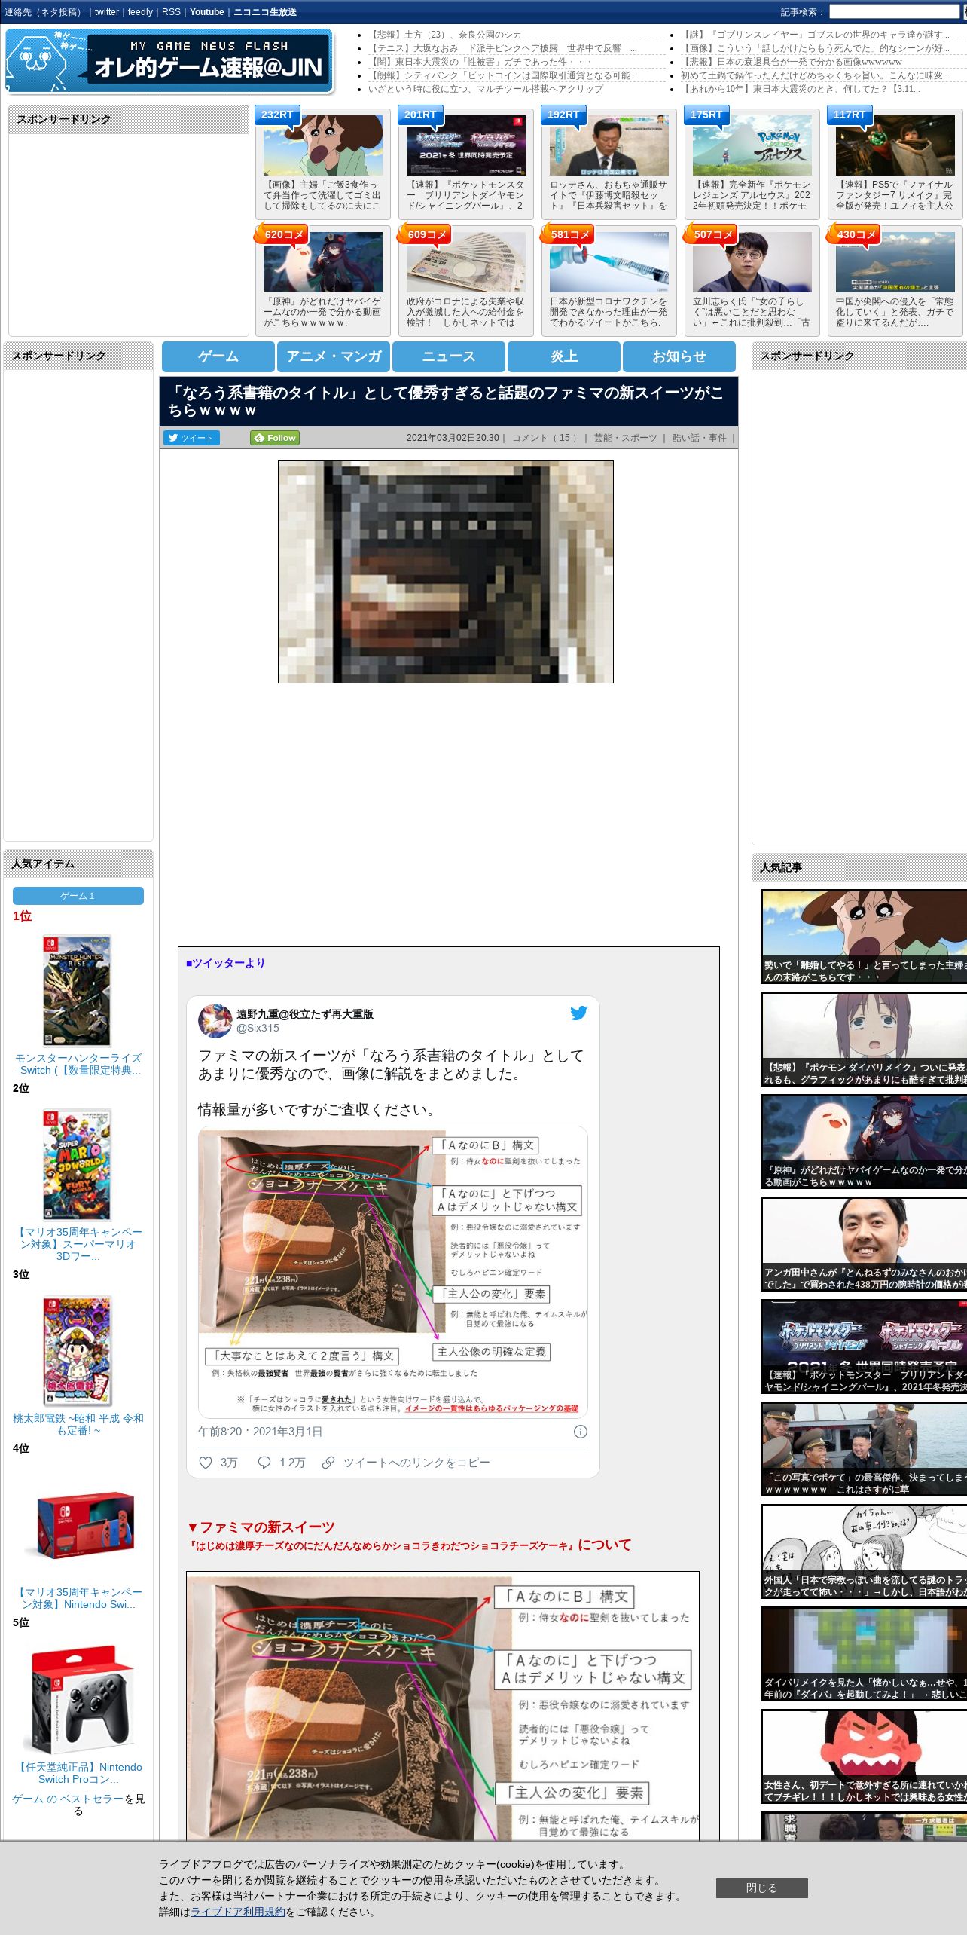Click the annotated cake image inside the tweet

(x=393, y=1272)
